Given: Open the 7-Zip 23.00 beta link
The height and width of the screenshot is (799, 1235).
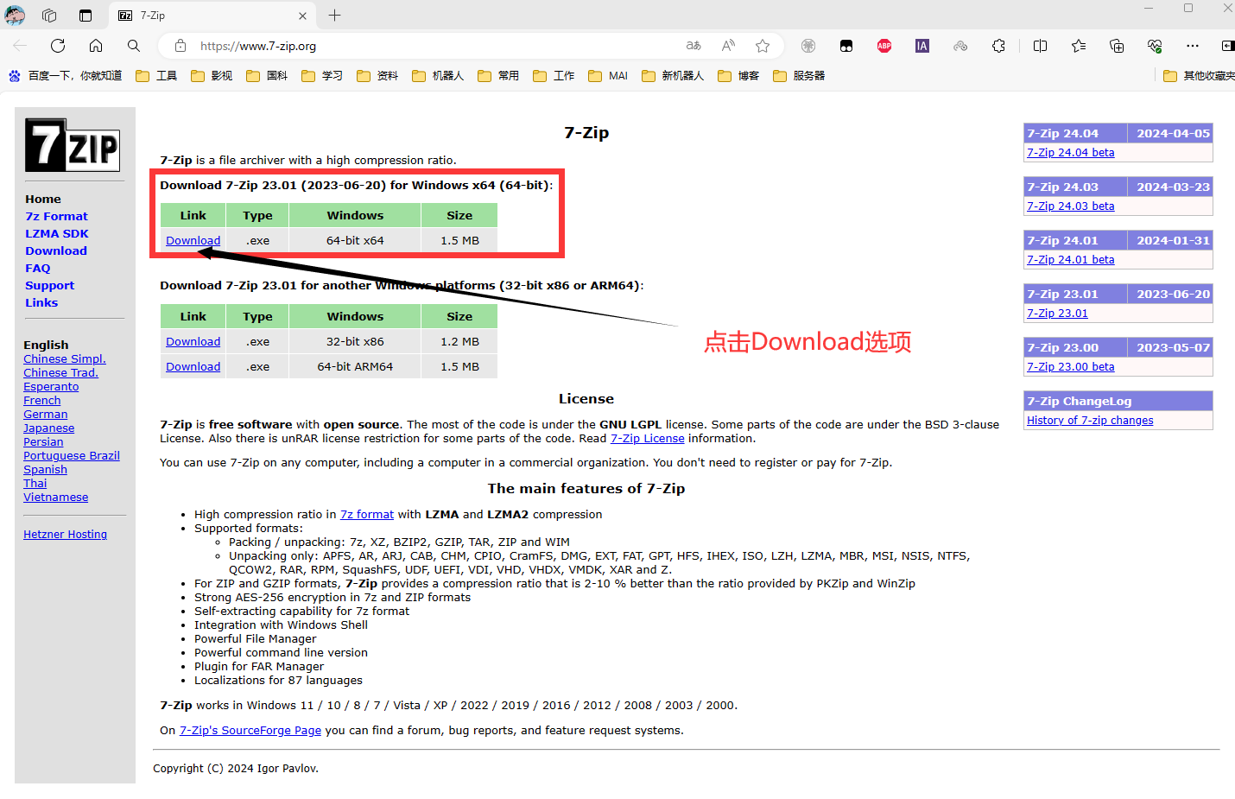Looking at the screenshot, I should pos(1071,367).
